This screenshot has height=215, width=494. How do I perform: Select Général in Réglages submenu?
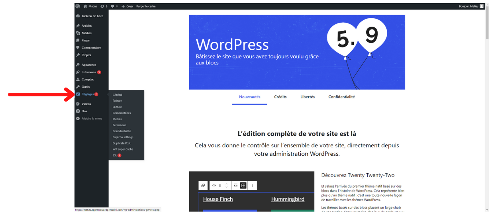(x=118, y=95)
